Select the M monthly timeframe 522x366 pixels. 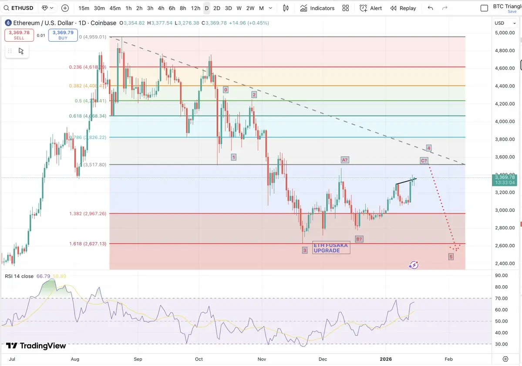coord(261,8)
